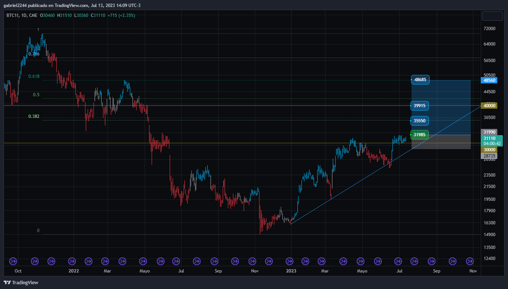The image size is (508, 289).
Task: Click the CME exchange label in legend
Action: click(x=34, y=15)
